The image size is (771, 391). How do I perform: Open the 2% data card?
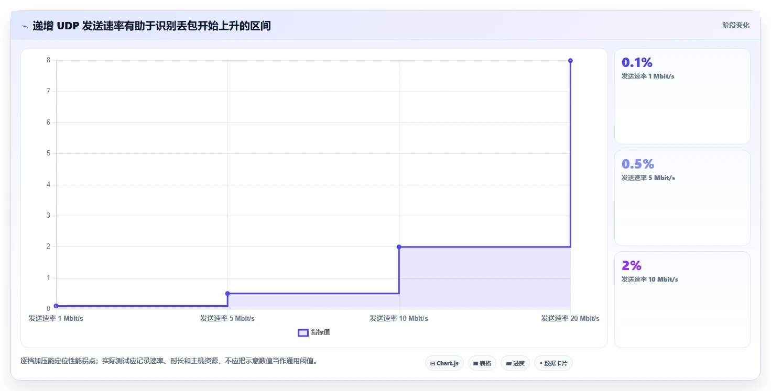[682, 299]
